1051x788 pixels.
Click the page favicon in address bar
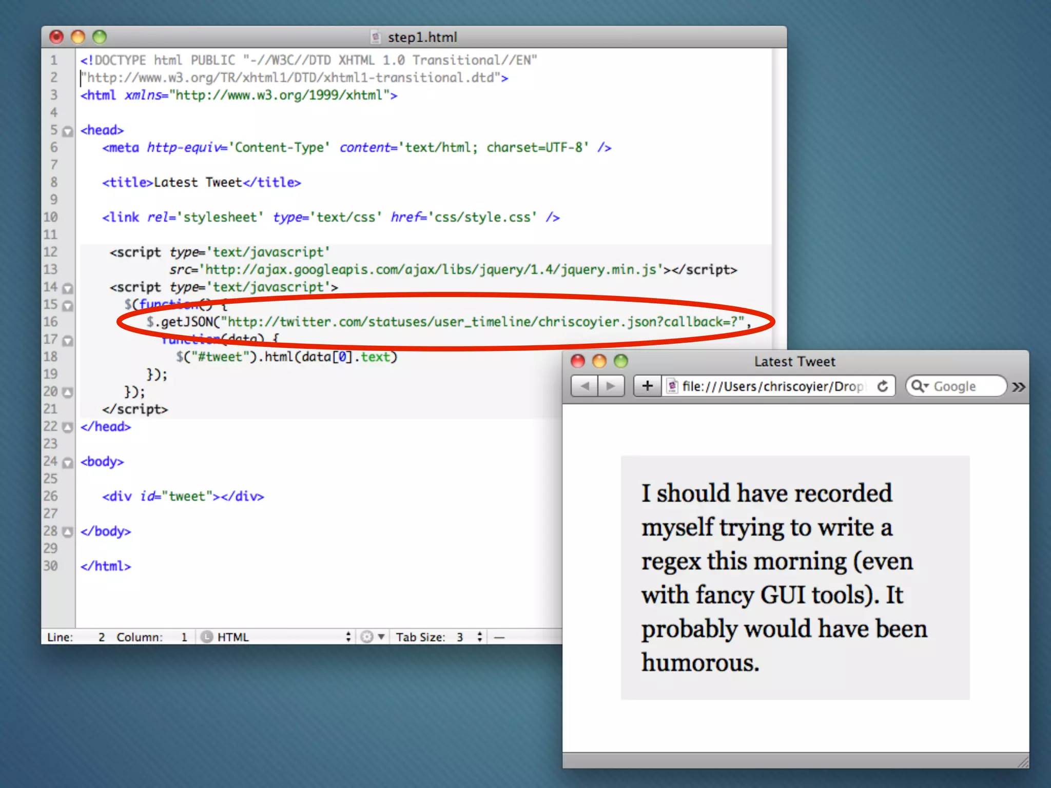672,386
